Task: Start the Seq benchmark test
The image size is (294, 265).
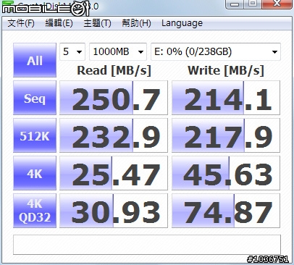Action: (35, 98)
